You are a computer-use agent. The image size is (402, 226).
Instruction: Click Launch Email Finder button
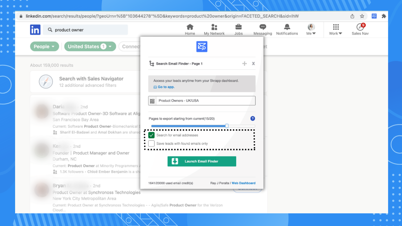pyautogui.click(x=202, y=161)
